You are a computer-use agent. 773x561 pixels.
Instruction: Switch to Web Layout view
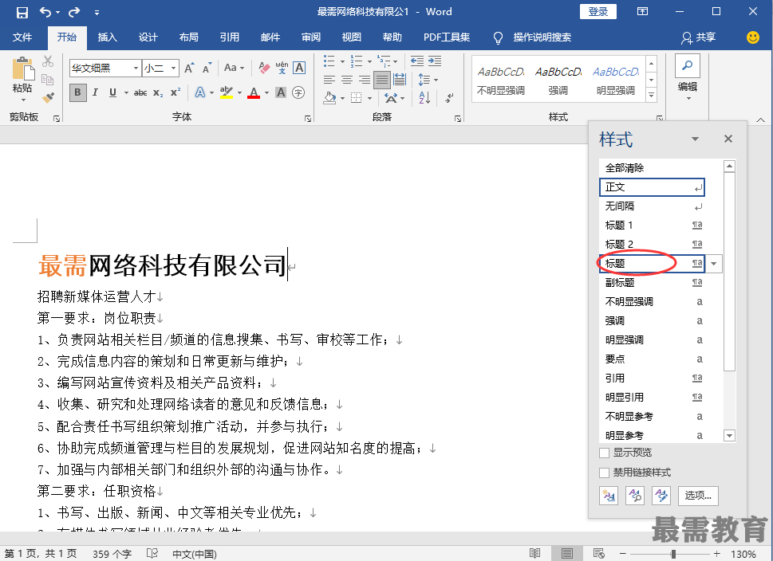[599, 554]
